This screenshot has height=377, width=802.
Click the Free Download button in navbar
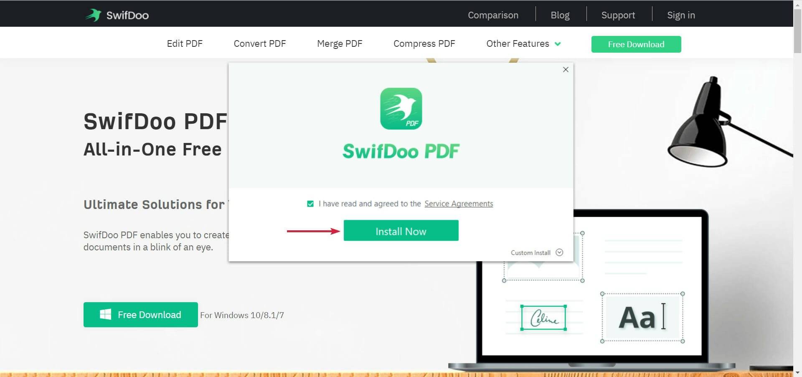[x=636, y=44]
